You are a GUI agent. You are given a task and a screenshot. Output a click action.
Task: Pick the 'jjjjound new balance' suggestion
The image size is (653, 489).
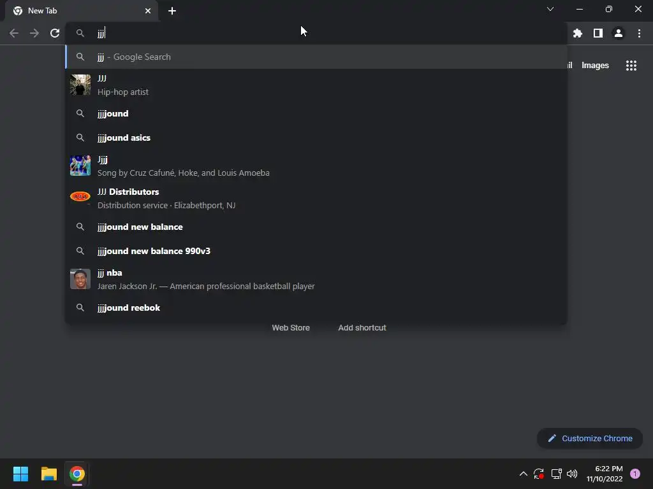coord(316,227)
